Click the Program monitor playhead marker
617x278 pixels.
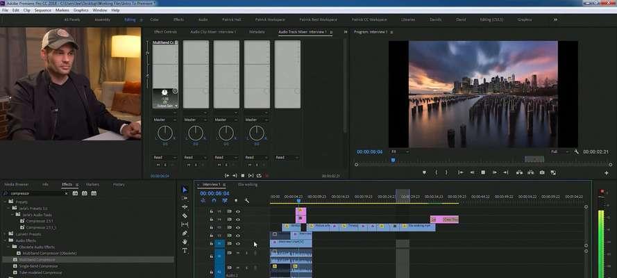(393, 160)
